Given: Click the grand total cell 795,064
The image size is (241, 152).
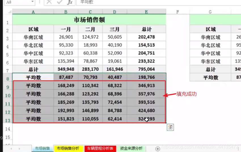Looking at the screenshot, I should pos(147,69).
